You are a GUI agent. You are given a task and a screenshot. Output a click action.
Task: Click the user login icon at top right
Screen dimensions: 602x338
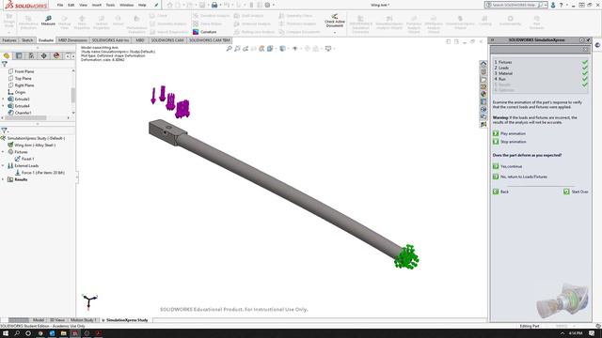click(553, 5)
